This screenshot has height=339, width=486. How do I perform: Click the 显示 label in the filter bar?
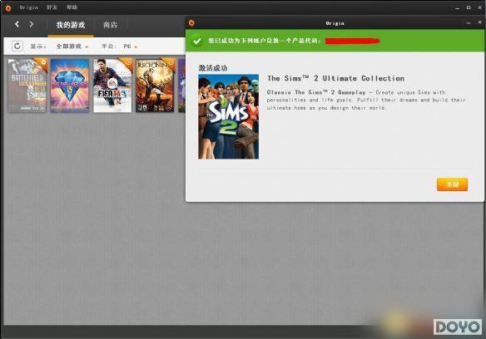click(38, 47)
